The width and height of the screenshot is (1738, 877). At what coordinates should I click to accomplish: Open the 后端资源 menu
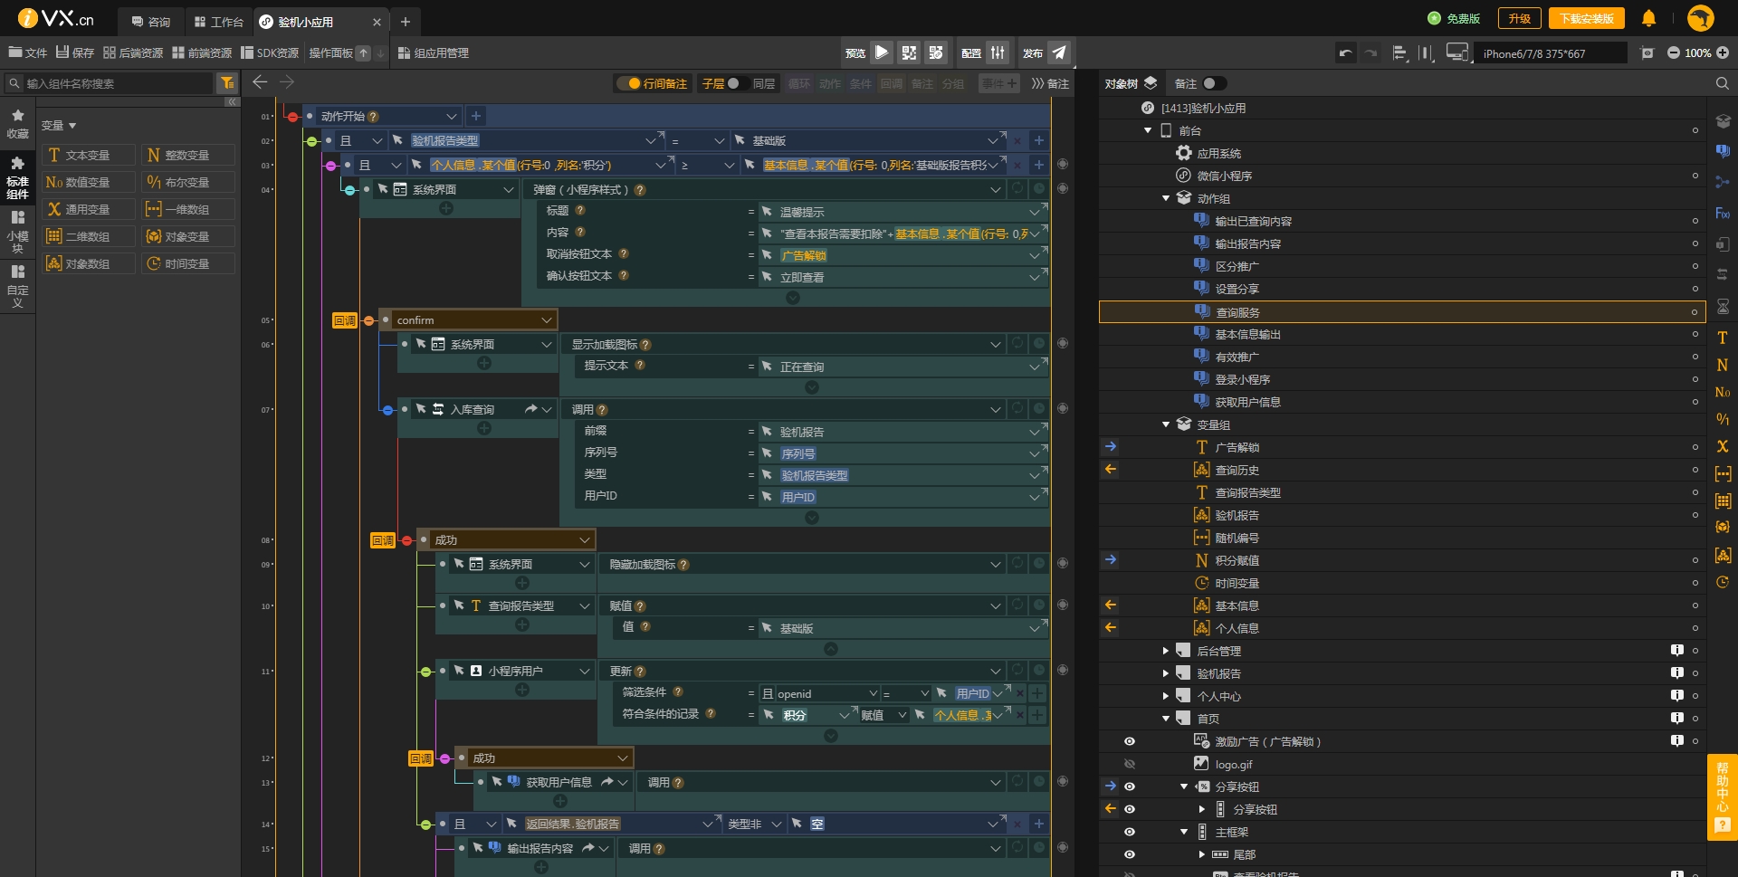[133, 52]
